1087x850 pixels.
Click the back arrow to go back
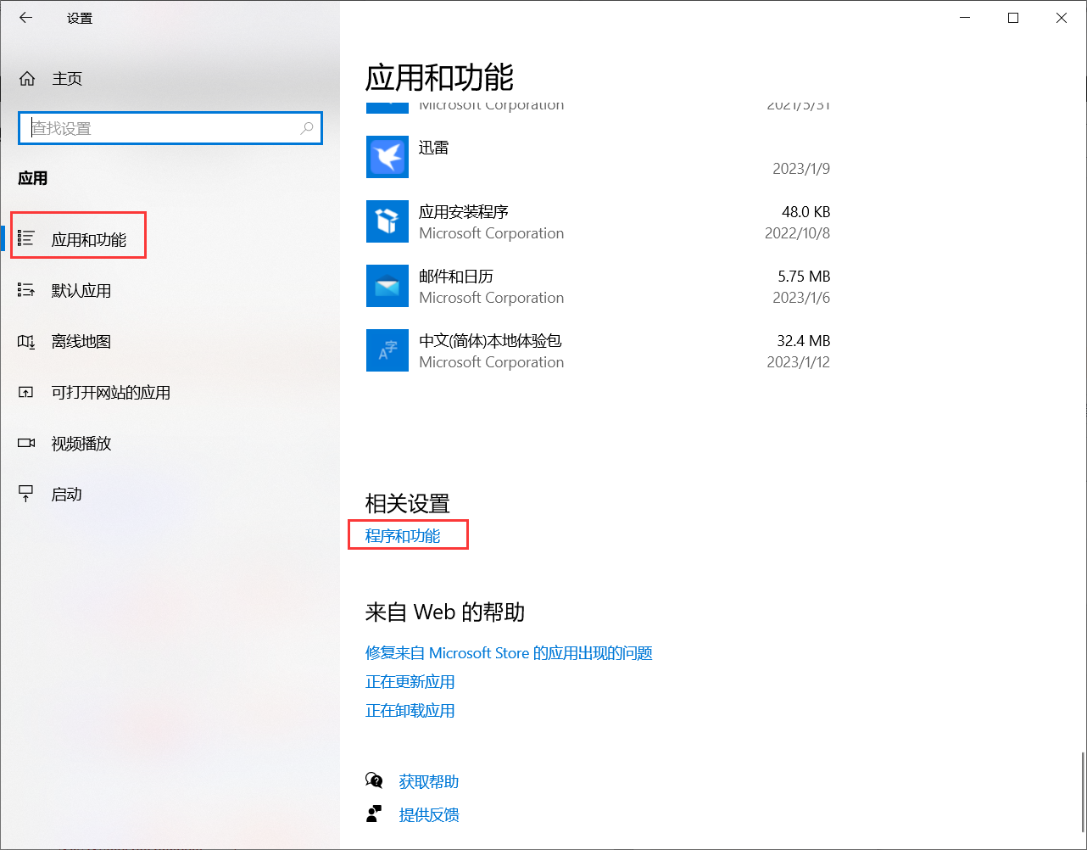(25, 17)
